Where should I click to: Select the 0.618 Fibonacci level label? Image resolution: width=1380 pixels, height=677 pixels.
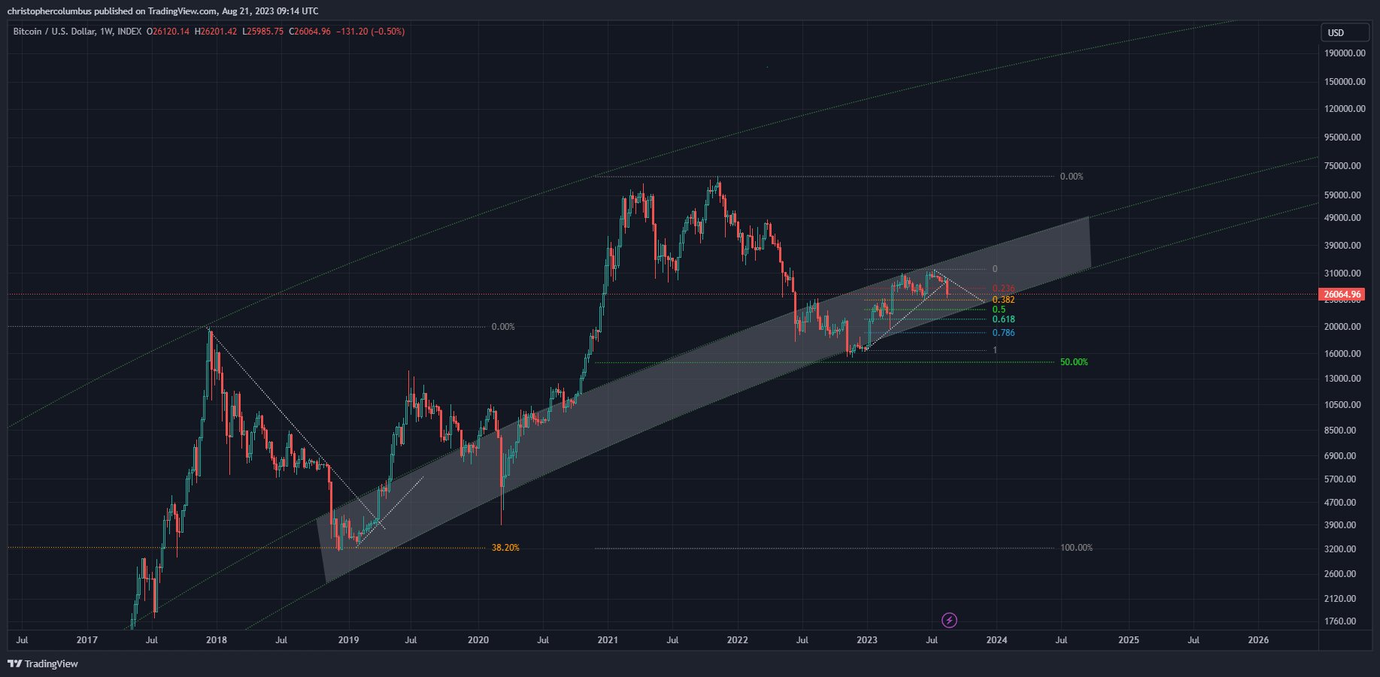tap(1003, 319)
